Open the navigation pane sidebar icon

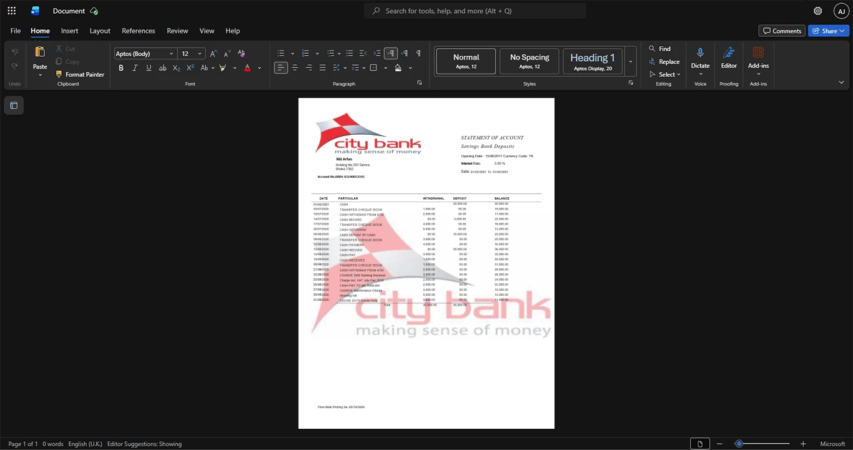[14, 105]
